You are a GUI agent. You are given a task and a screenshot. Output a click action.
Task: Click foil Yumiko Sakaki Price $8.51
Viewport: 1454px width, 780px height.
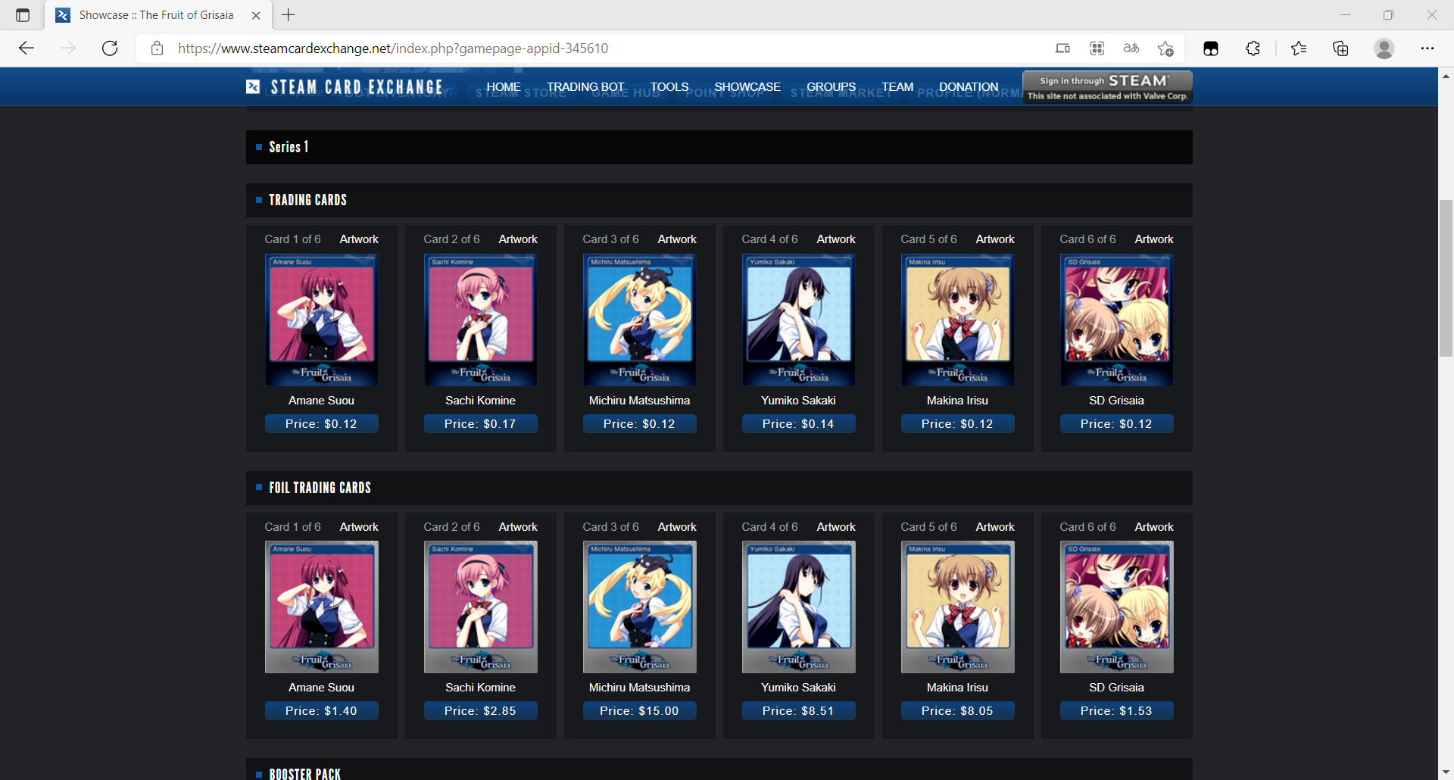coord(798,711)
